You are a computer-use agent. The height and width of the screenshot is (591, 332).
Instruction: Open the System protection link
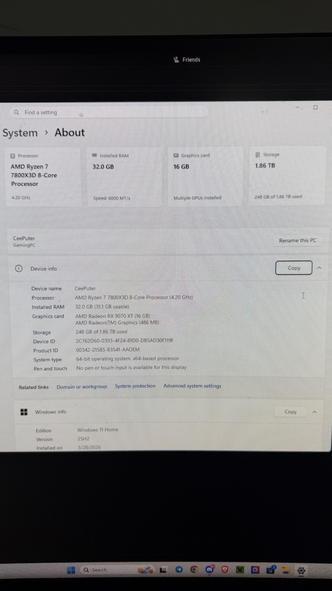click(135, 386)
